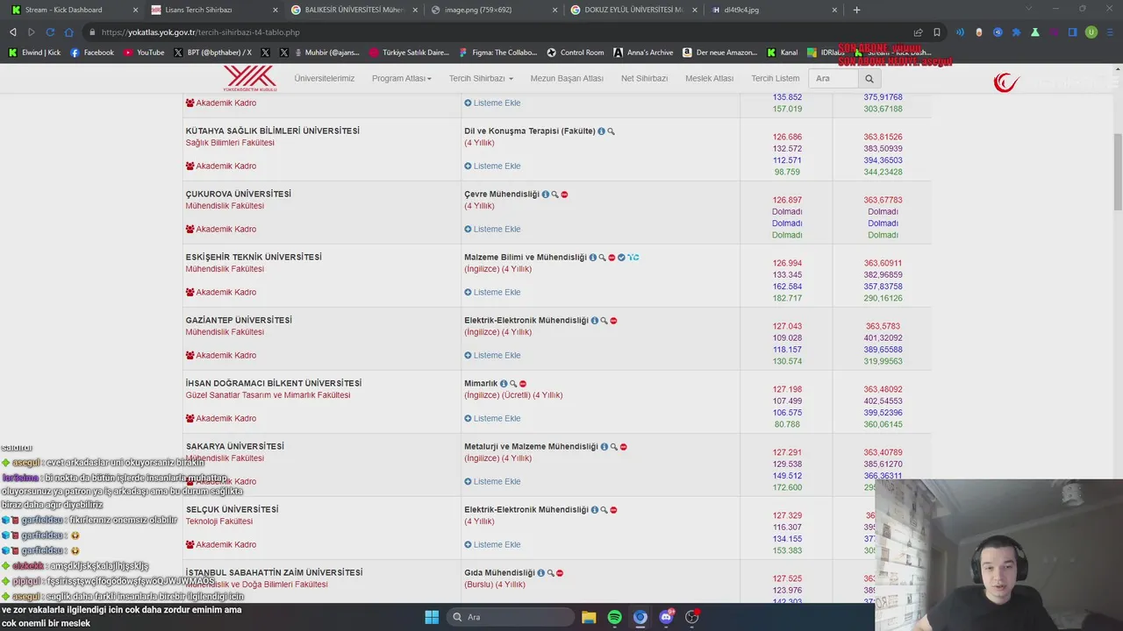Image resolution: width=1123 pixels, height=631 pixels.
Task: Click the search magnifier button in navbar
Action: point(869,79)
